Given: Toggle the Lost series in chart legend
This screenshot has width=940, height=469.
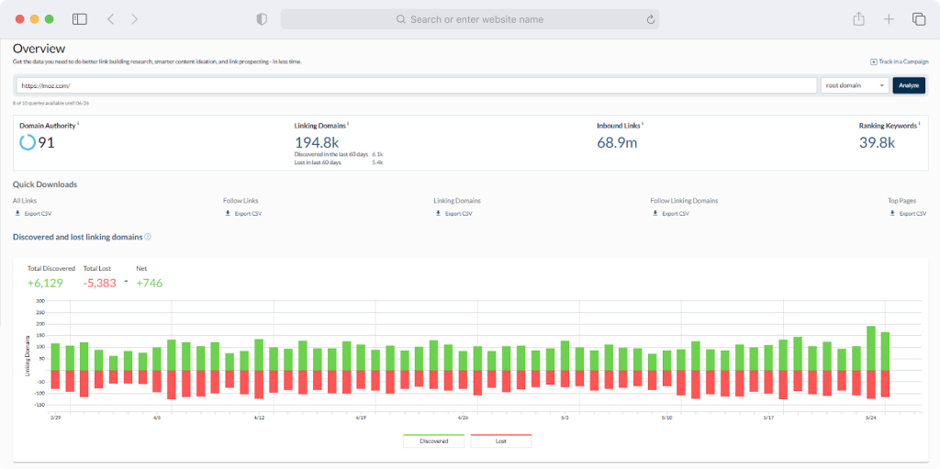Looking at the screenshot, I should (x=500, y=441).
